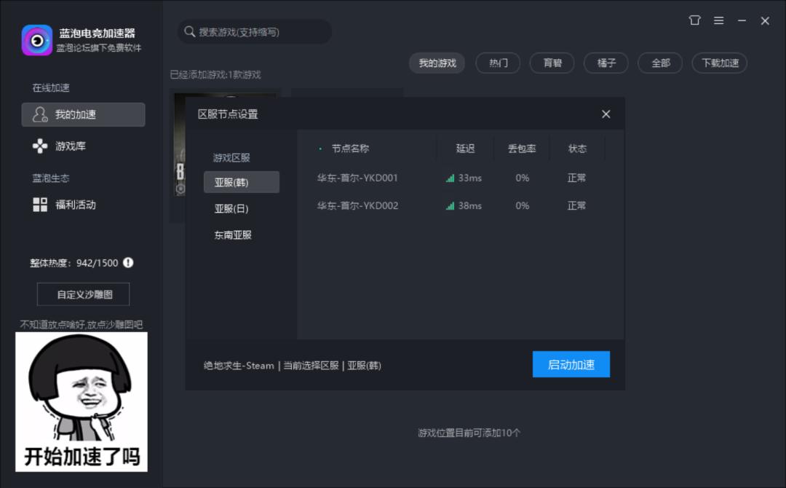Choose node 华东-首尔-YKD002
This screenshot has height=488, width=786.
tap(357, 205)
